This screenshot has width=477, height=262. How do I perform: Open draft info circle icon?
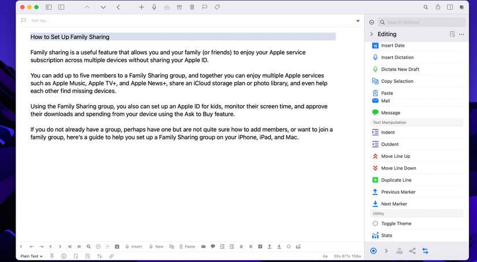pos(64,256)
